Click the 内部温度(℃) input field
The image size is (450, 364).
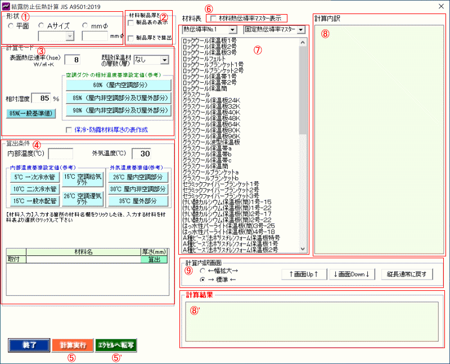[x=61, y=154]
